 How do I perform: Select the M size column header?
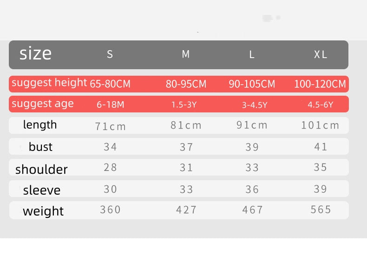(x=186, y=54)
